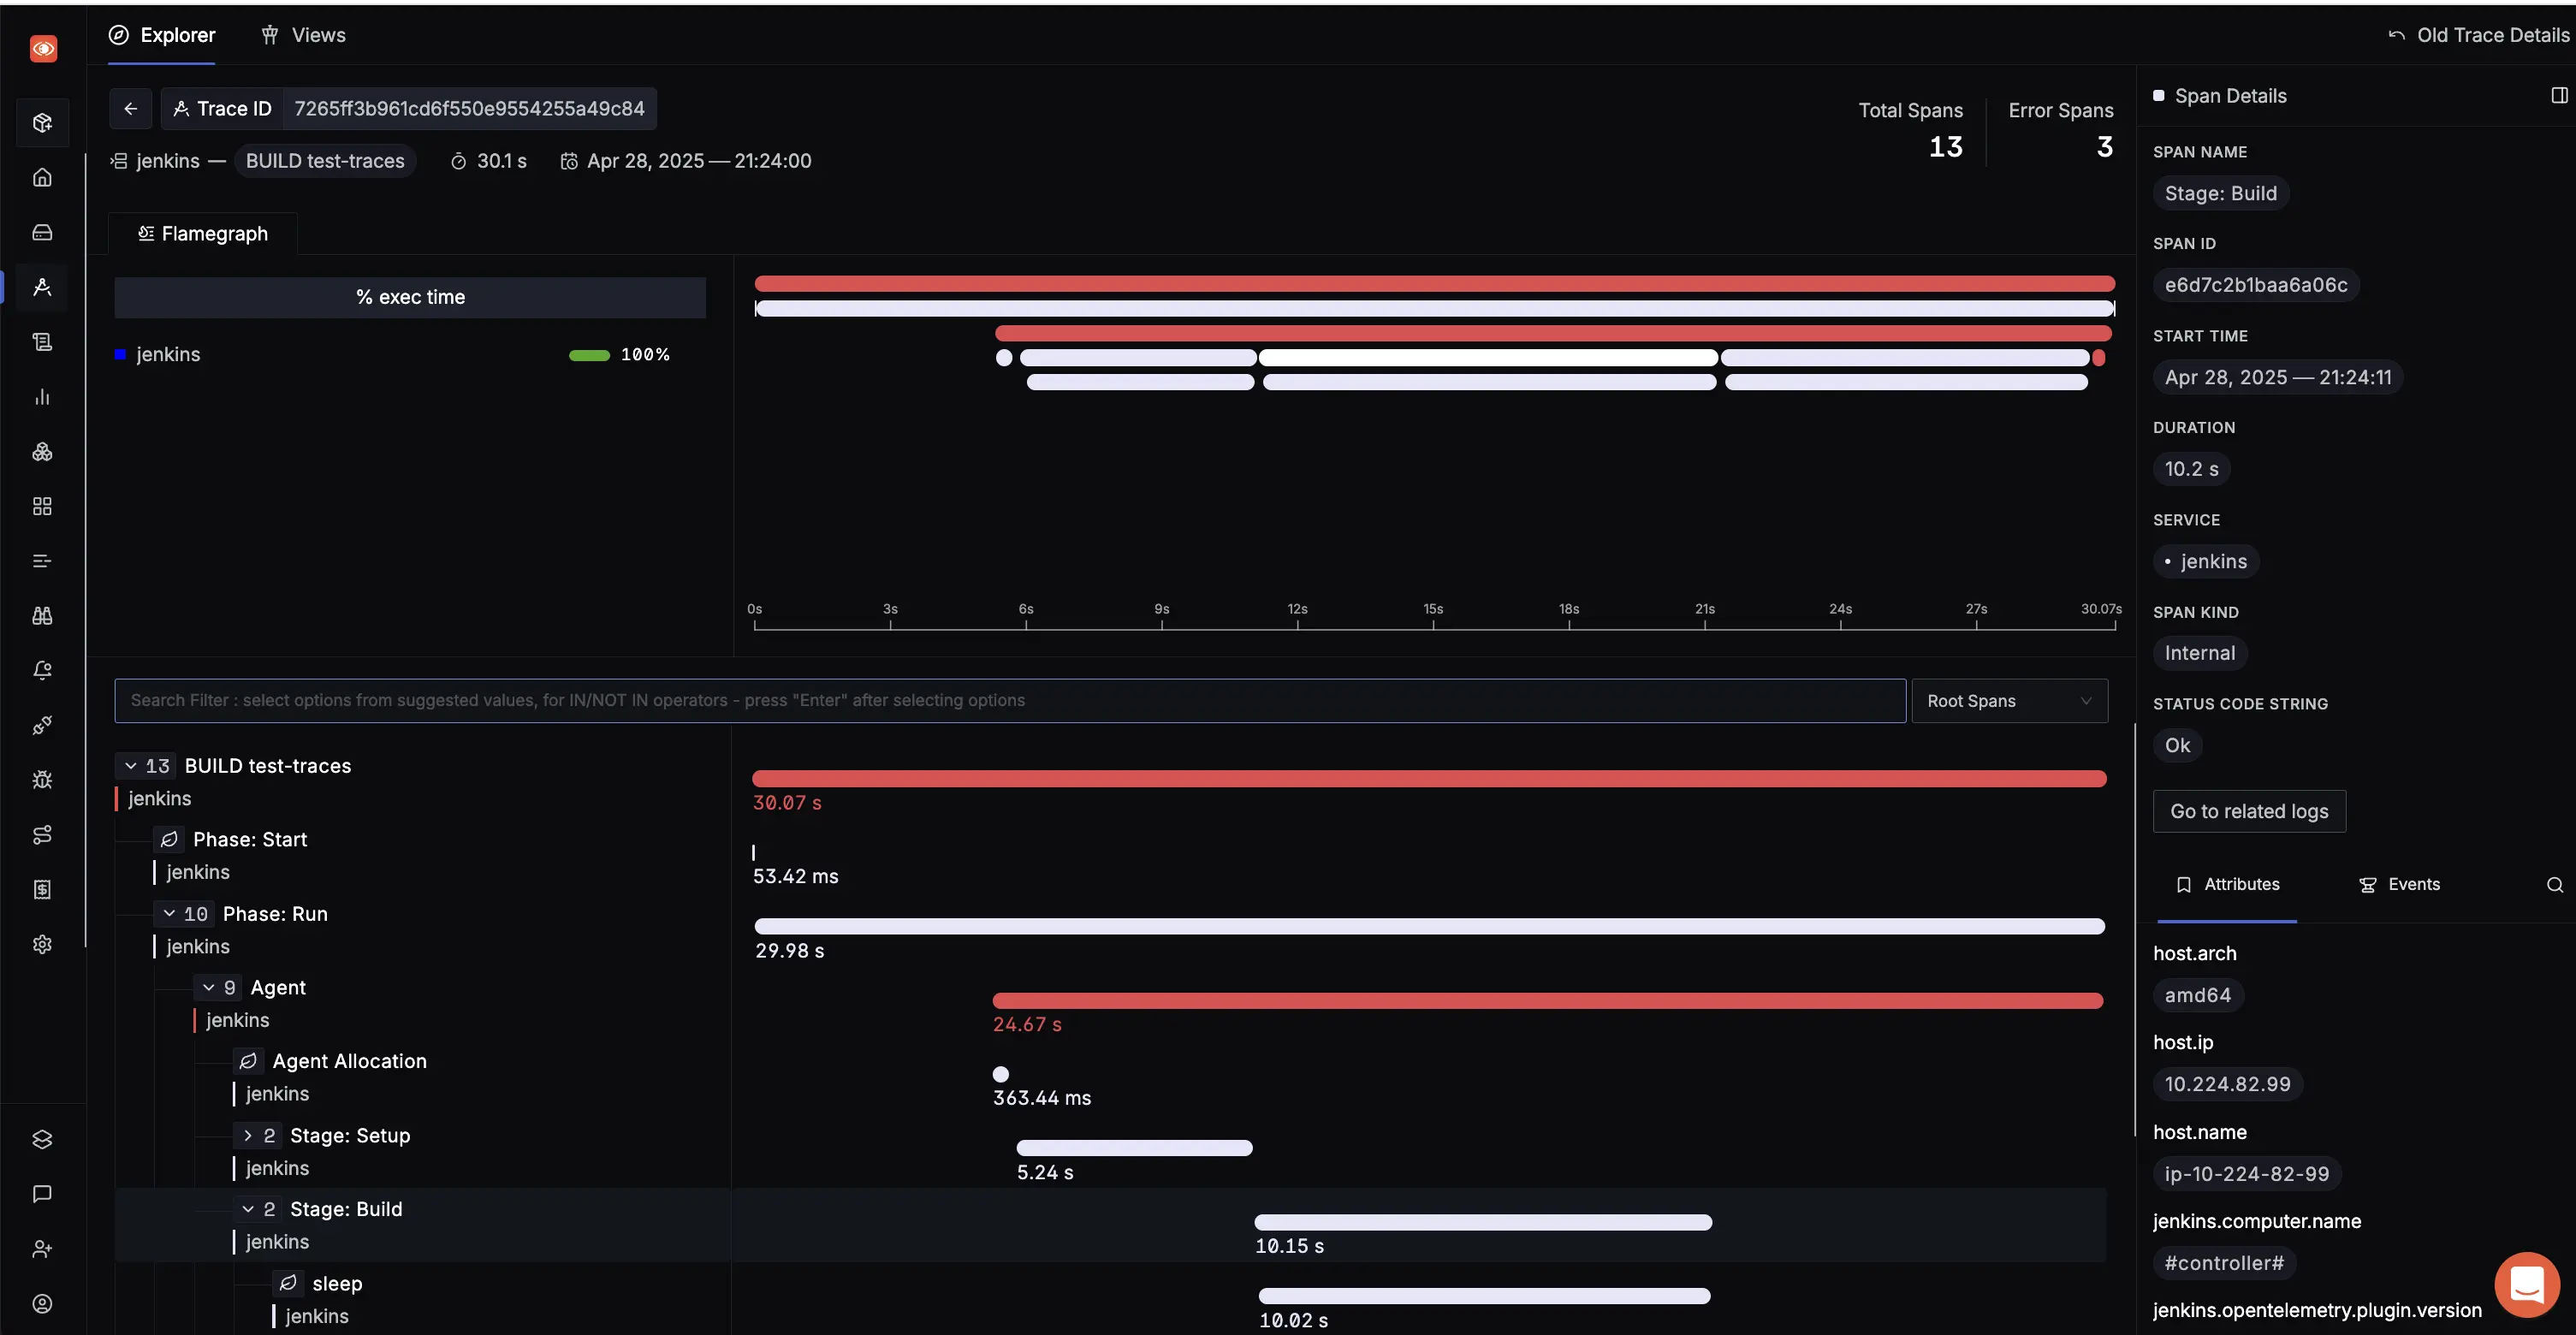Open Services drive icon in sidebar

pyautogui.click(x=42, y=232)
